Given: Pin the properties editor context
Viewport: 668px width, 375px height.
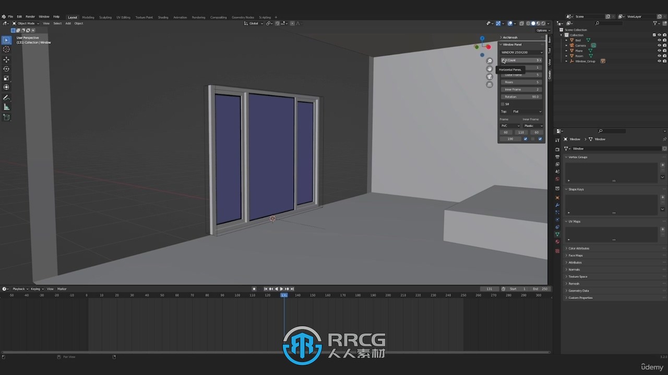Looking at the screenshot, I should (x=664, y=140).
